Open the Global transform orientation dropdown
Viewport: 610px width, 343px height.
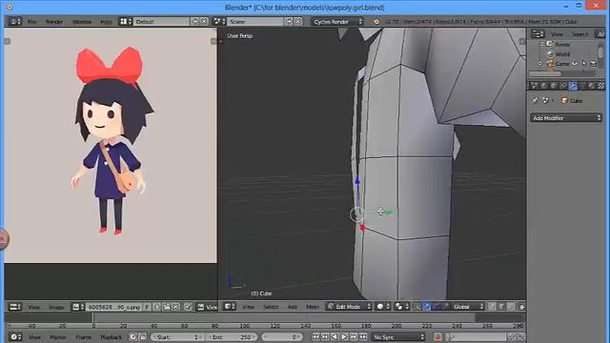(x=468, y=307)
